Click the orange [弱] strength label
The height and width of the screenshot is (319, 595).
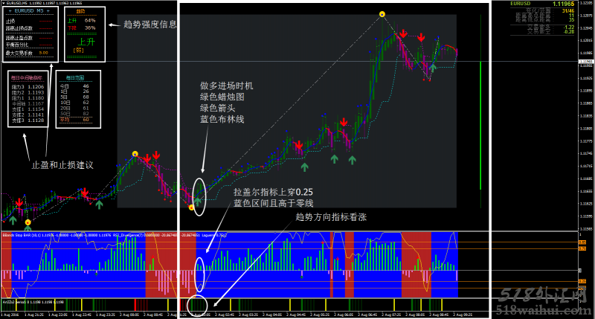tap(79, 51)
